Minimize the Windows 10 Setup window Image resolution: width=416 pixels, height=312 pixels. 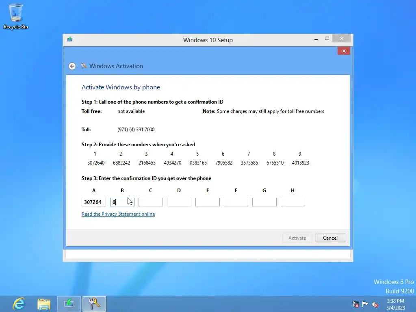pos(316,39)
